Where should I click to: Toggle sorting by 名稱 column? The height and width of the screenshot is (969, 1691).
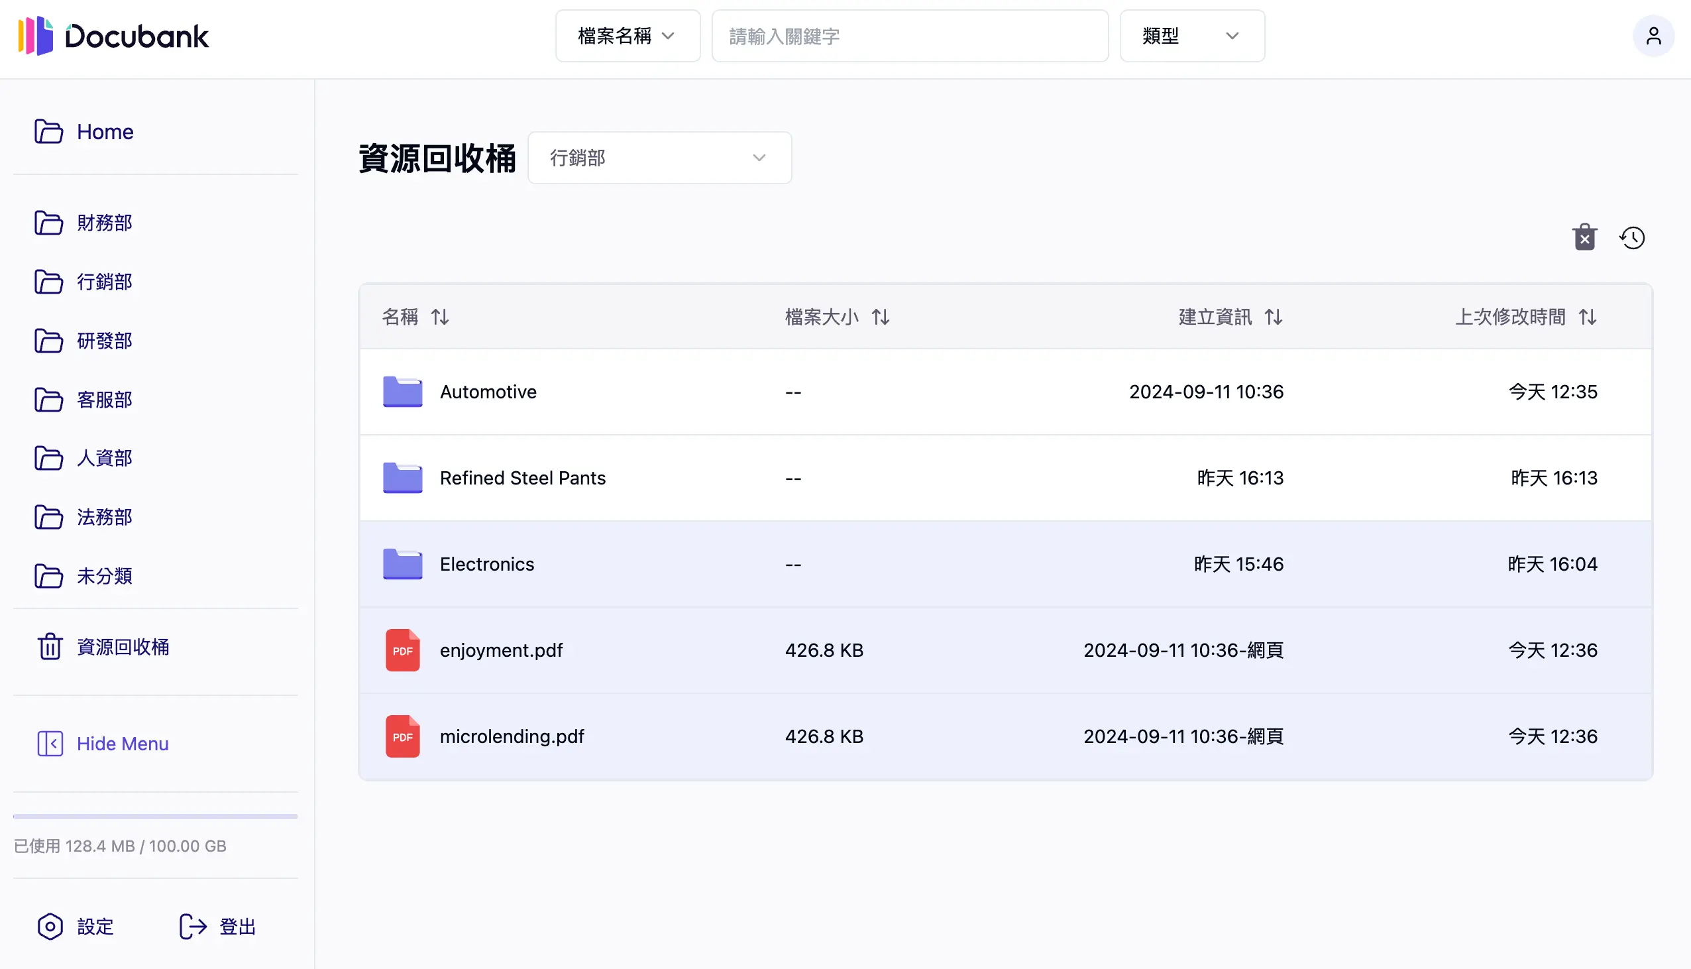pyautogui.click(x=440, y=317)
